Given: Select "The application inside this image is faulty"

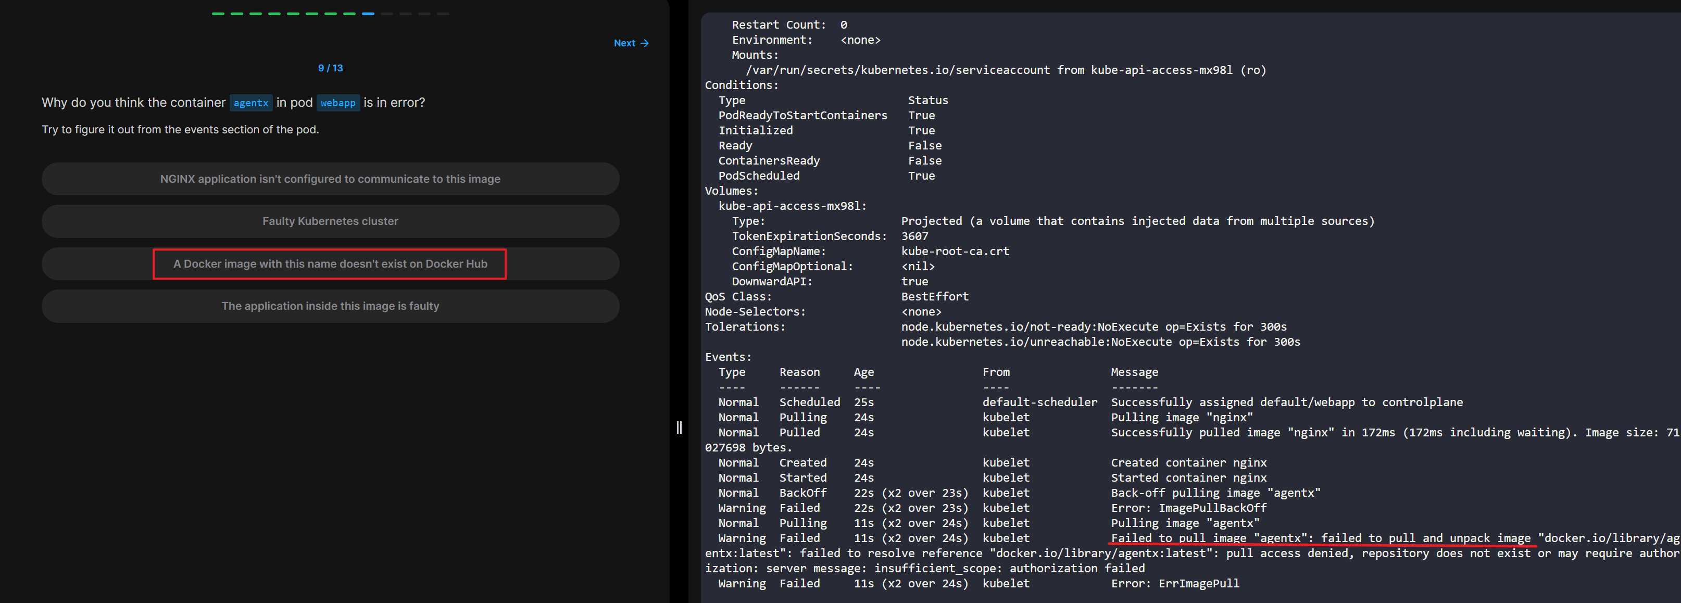Looking at the screenshot, I should tap(330, 306).
